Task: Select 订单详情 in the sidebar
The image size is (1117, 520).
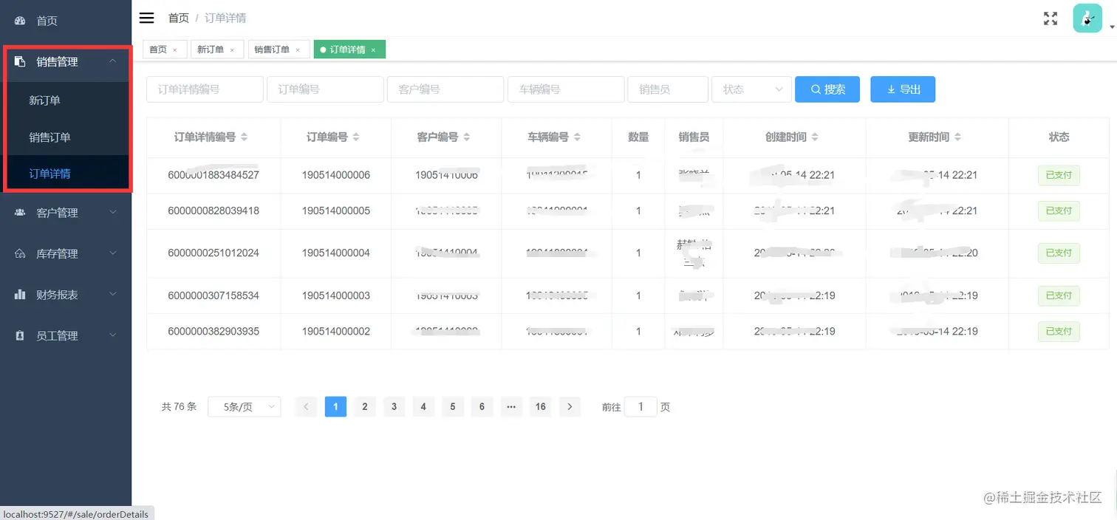Action: coord(66,174)
